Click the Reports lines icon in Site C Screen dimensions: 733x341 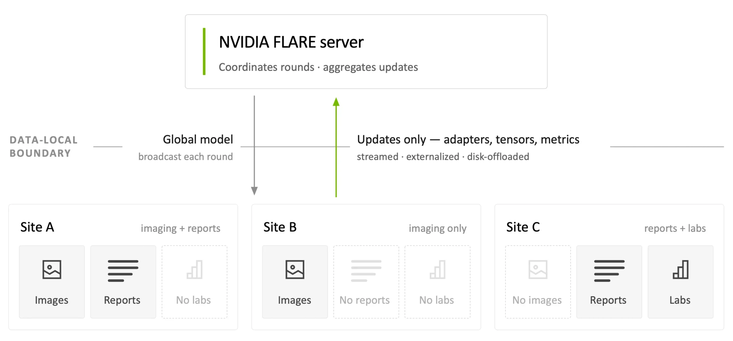point(609,271)
